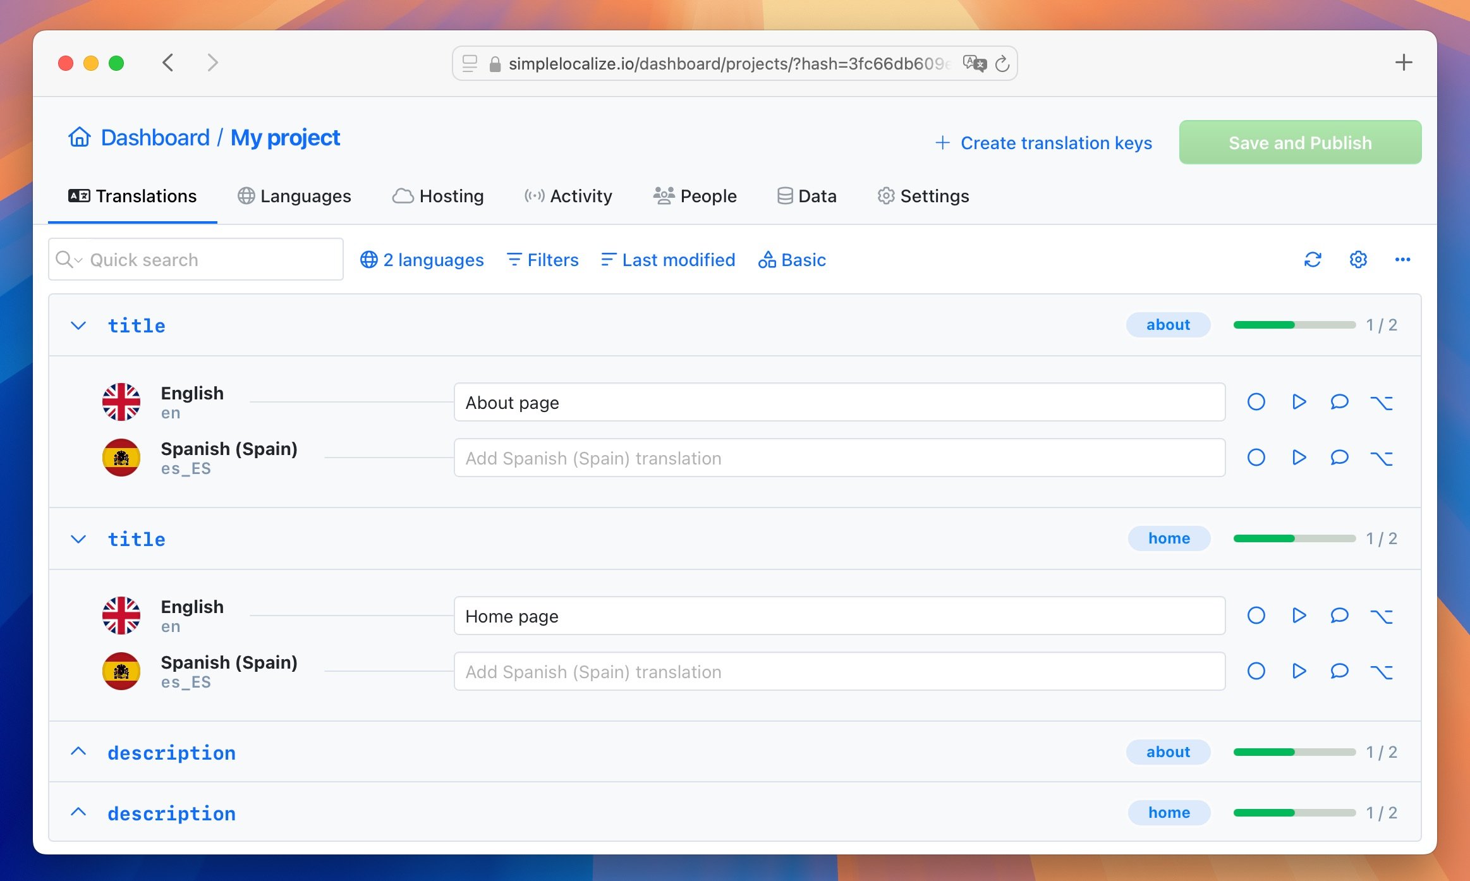Open the Last modified sorting dropdown
The width and height of the screenshot is (1470, 881).
(x=668, y=260)
